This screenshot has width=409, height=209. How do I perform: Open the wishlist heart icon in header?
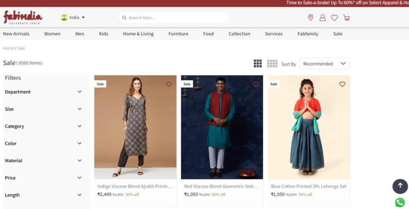click(334, 18)
